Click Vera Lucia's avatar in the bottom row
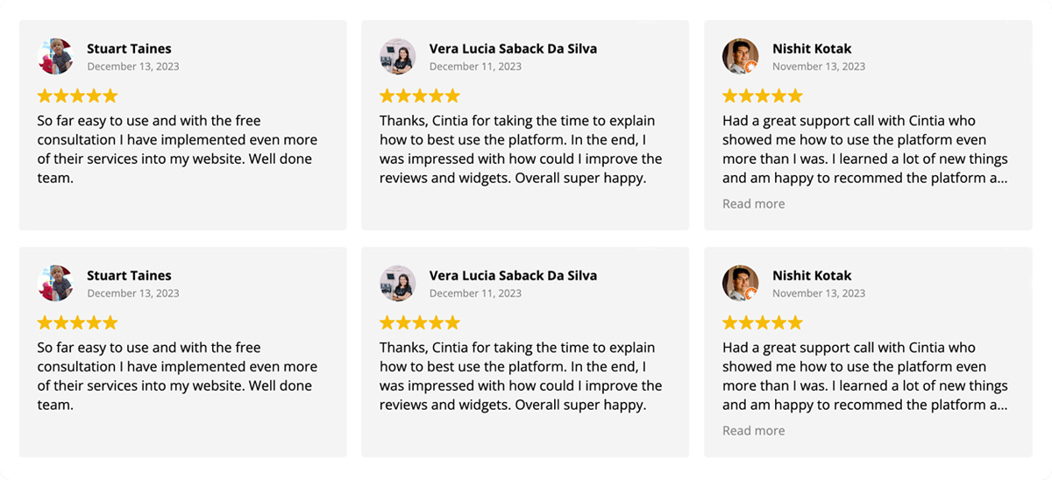Viewport: 1052px width, 480px height. pos(397,284)
